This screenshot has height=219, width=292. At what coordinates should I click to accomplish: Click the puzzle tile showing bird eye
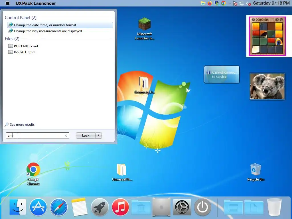click(279, 42)
